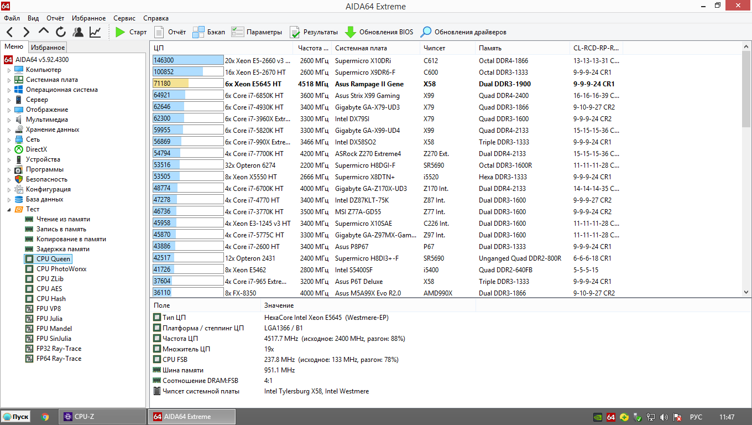The height and width of the screenshot is (425, 752).
Task: Select the FP64 Ray-Trace test
Action: click(59, 359)
